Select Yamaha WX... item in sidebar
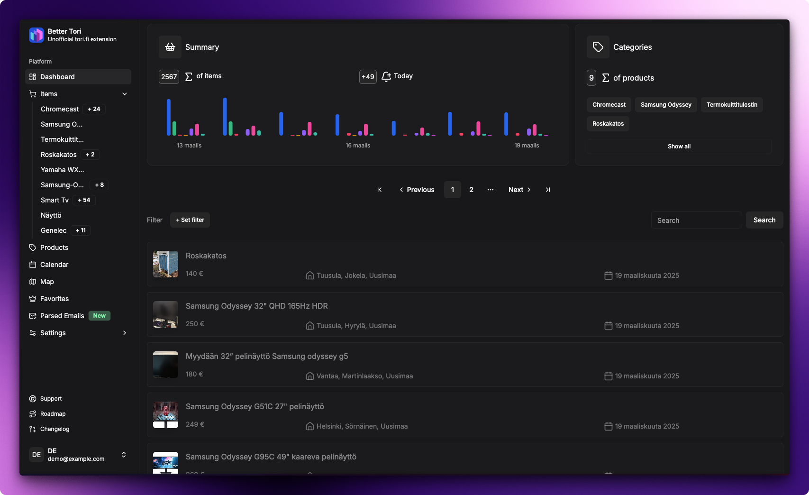 point(63,170)
